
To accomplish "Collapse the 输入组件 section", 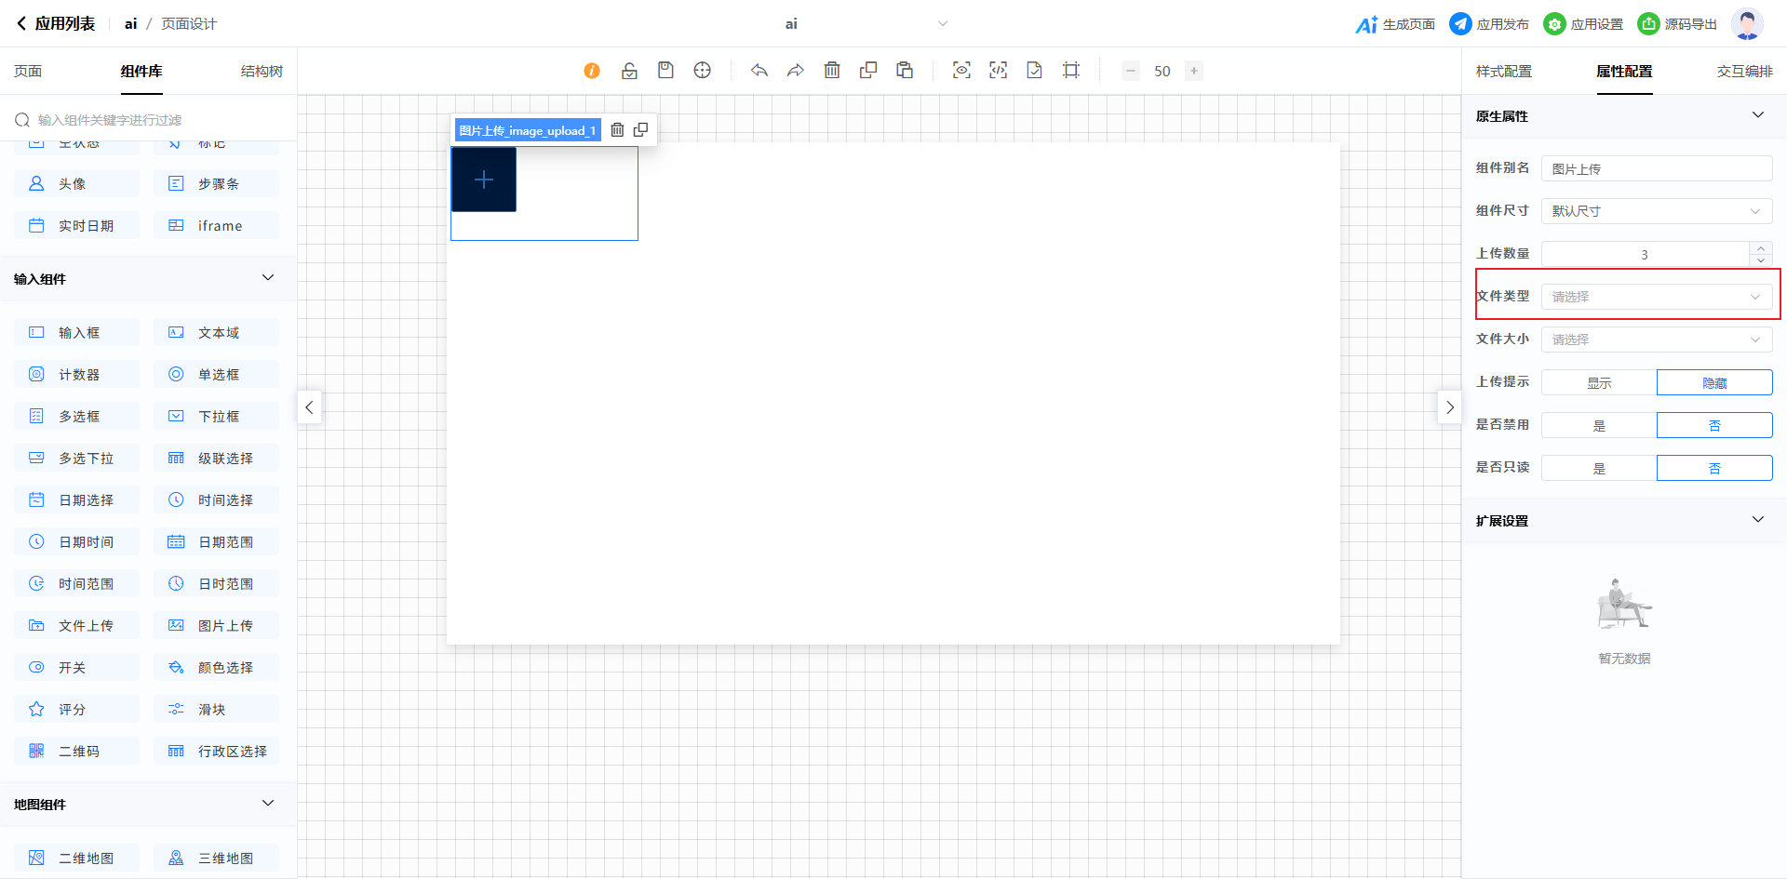I will pyautogui.click(x=268, y=278).
